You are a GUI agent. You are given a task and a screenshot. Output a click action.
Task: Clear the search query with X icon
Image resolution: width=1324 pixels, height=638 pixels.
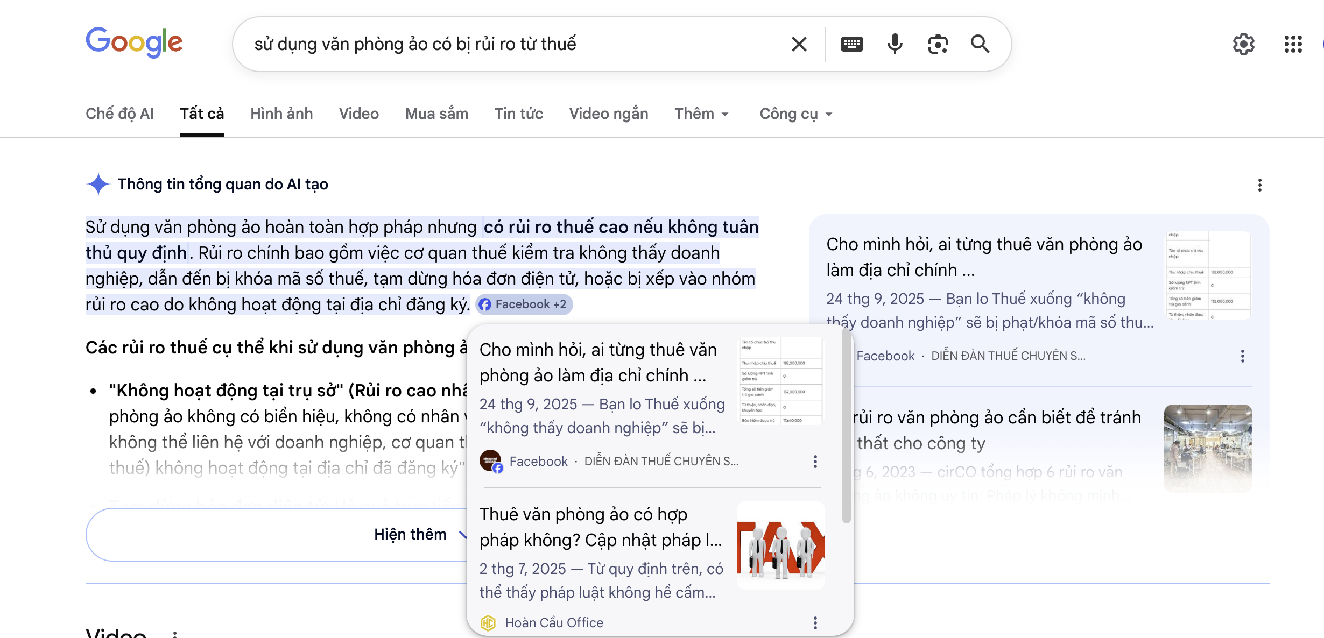[x=799, y=44]
